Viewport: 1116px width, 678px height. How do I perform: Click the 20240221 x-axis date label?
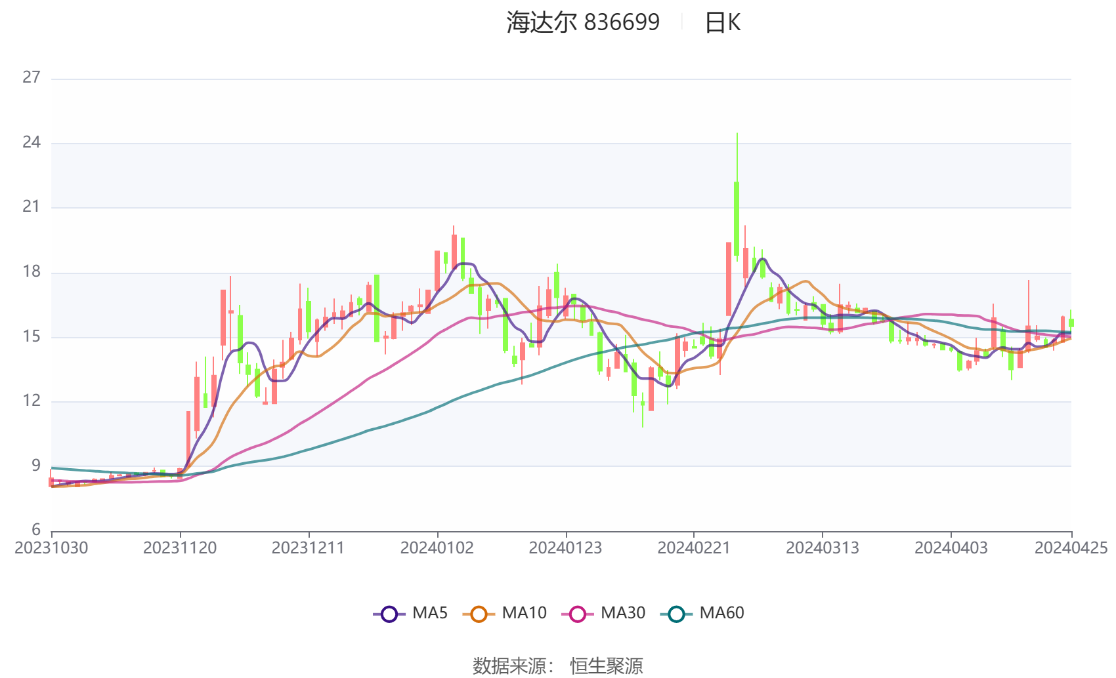tap(694, 548)
